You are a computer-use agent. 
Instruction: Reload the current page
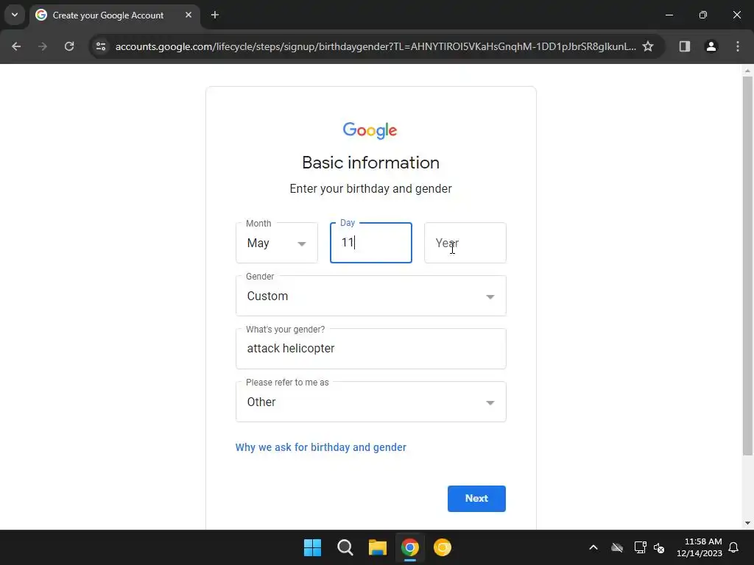(x=69, y=46)
